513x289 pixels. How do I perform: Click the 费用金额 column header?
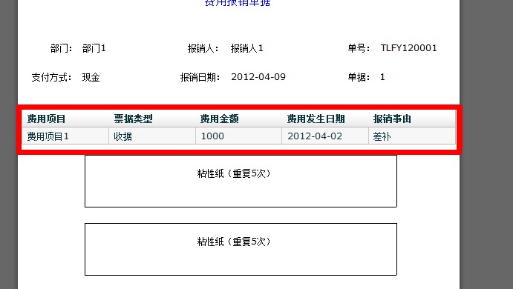tap(238, 119)
